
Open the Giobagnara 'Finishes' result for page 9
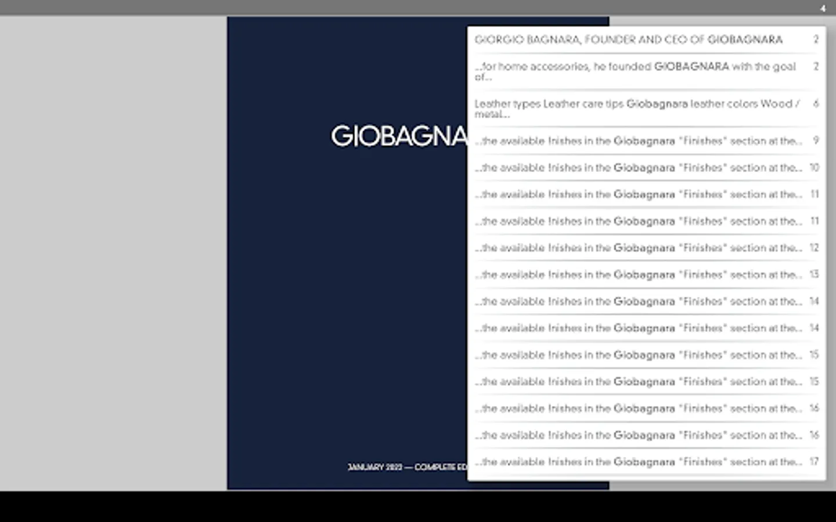[646, 141]
